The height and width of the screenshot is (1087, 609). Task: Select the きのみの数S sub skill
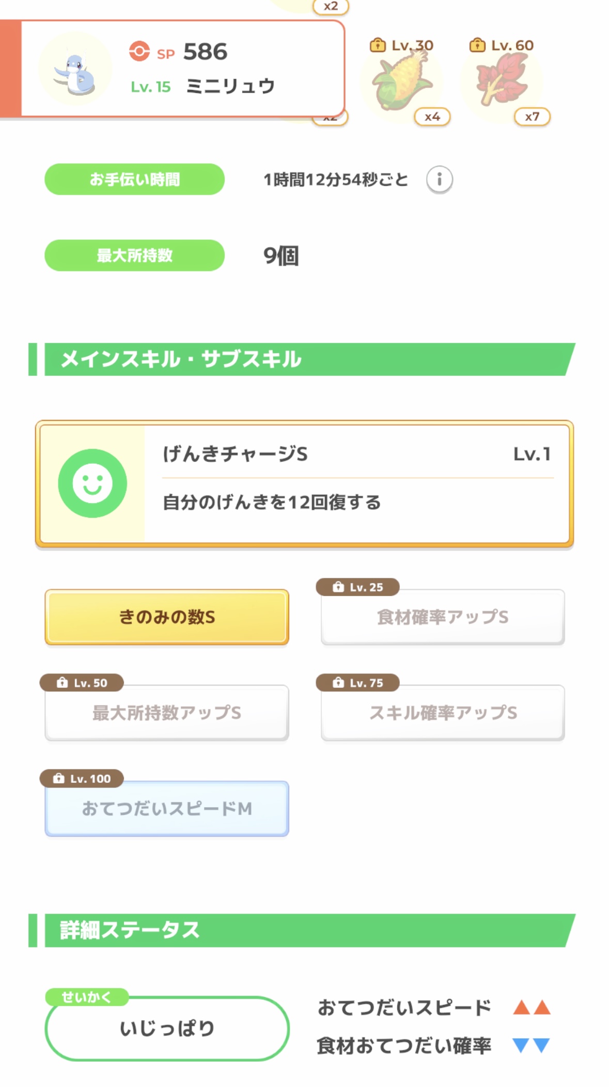[167, 617]
